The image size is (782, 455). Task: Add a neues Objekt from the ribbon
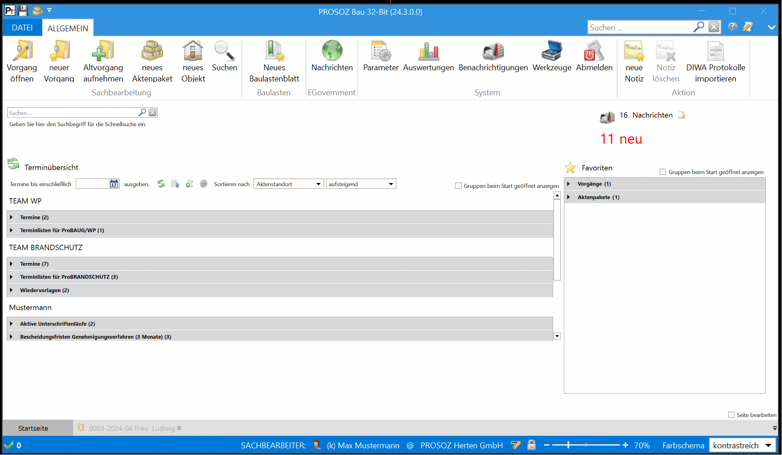point(193,62)
